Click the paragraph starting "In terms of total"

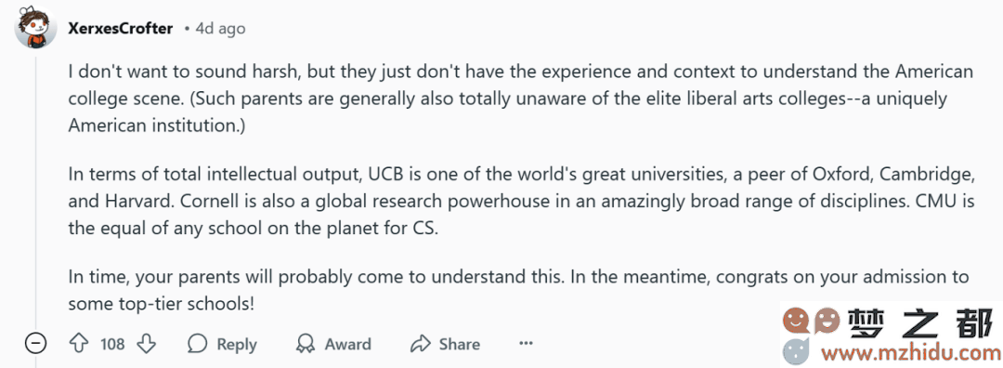(521, 201)
